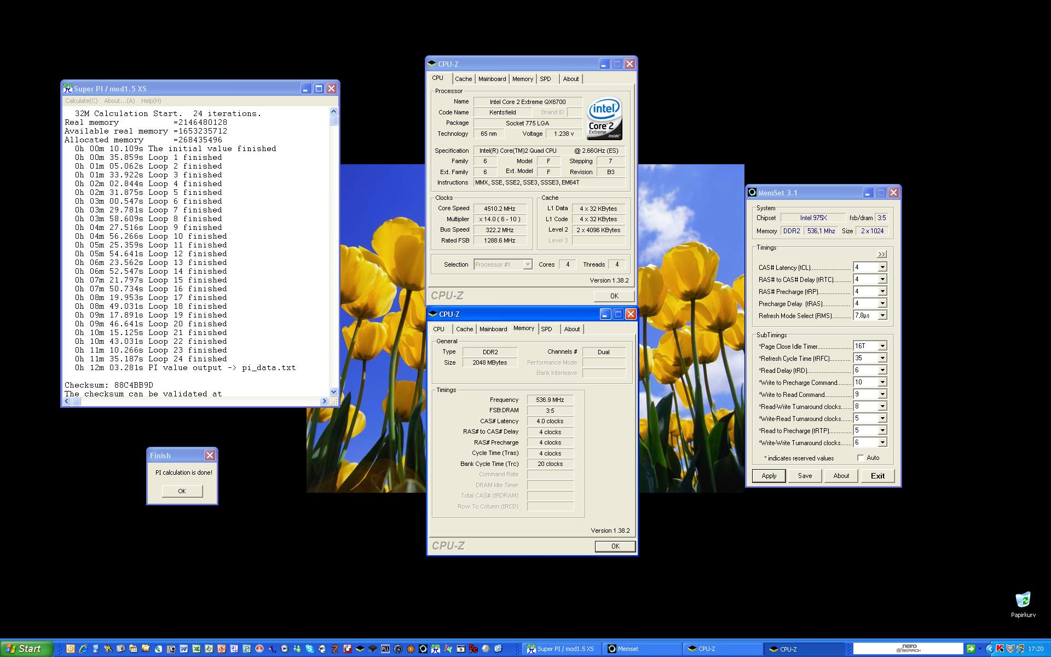Click Apply in MemSet
1051x657 pixels.
tap(769, 476)
